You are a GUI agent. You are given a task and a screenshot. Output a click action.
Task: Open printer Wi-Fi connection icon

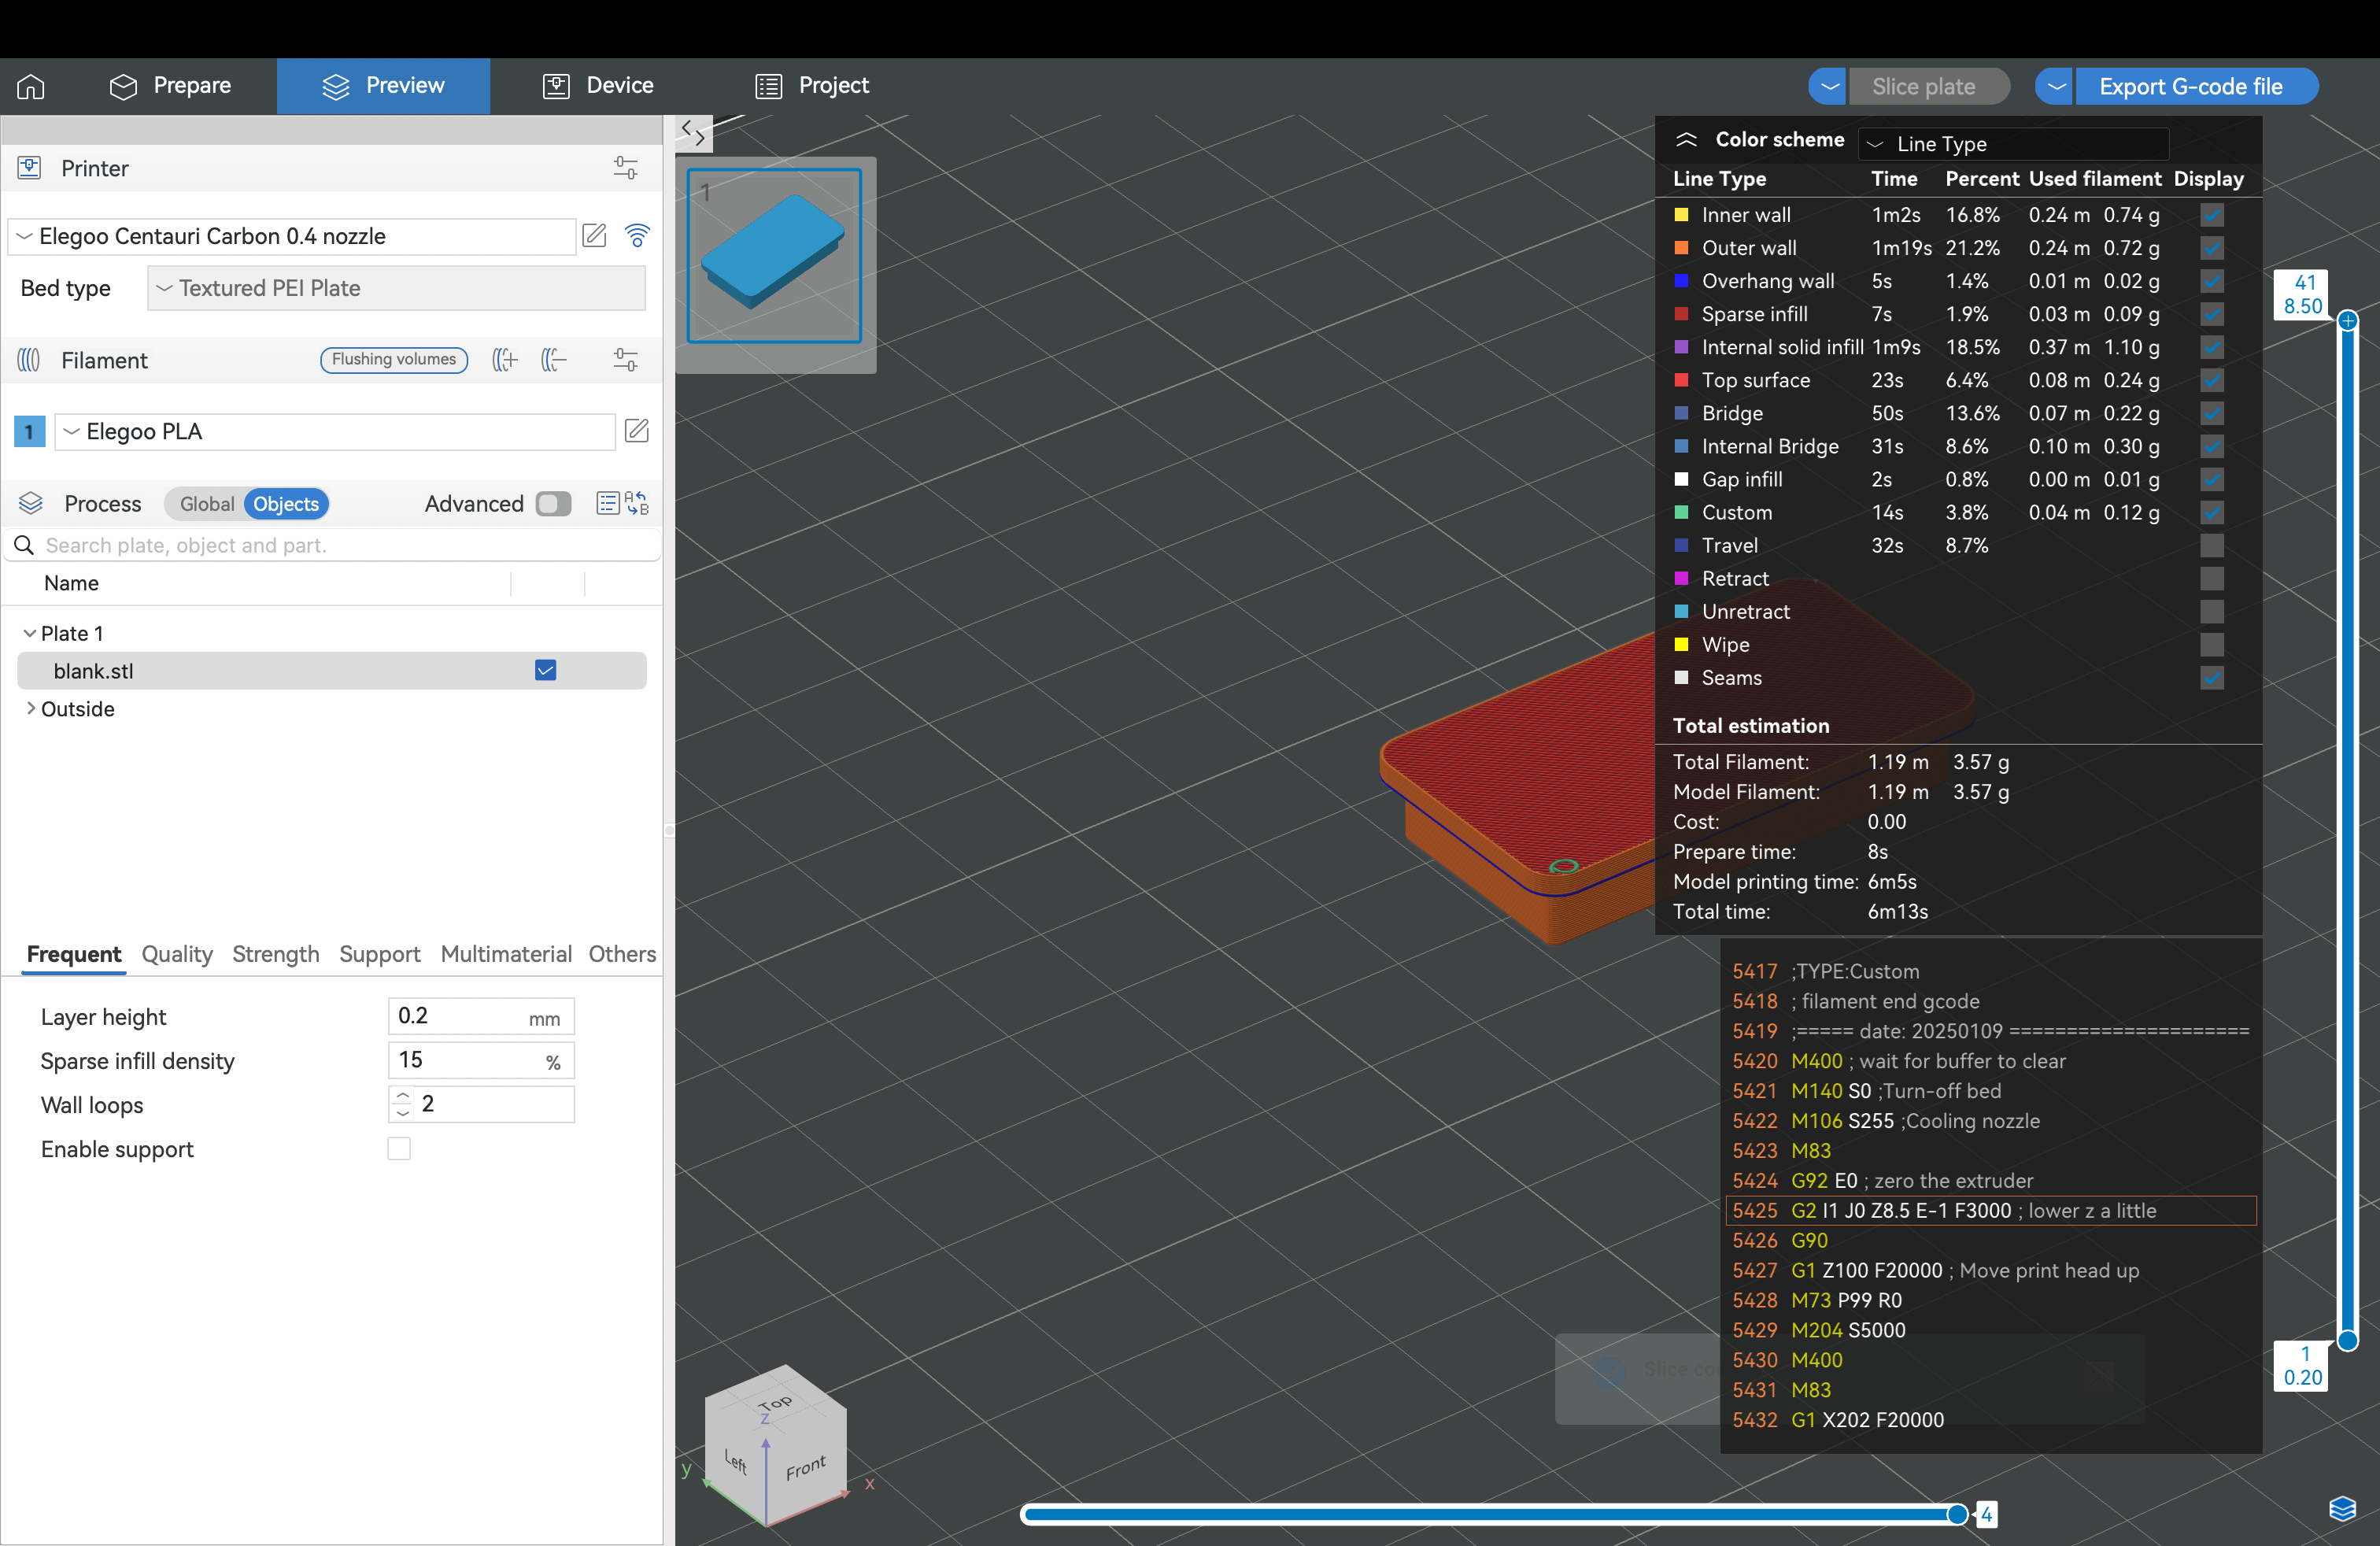(x=637, y=236)
